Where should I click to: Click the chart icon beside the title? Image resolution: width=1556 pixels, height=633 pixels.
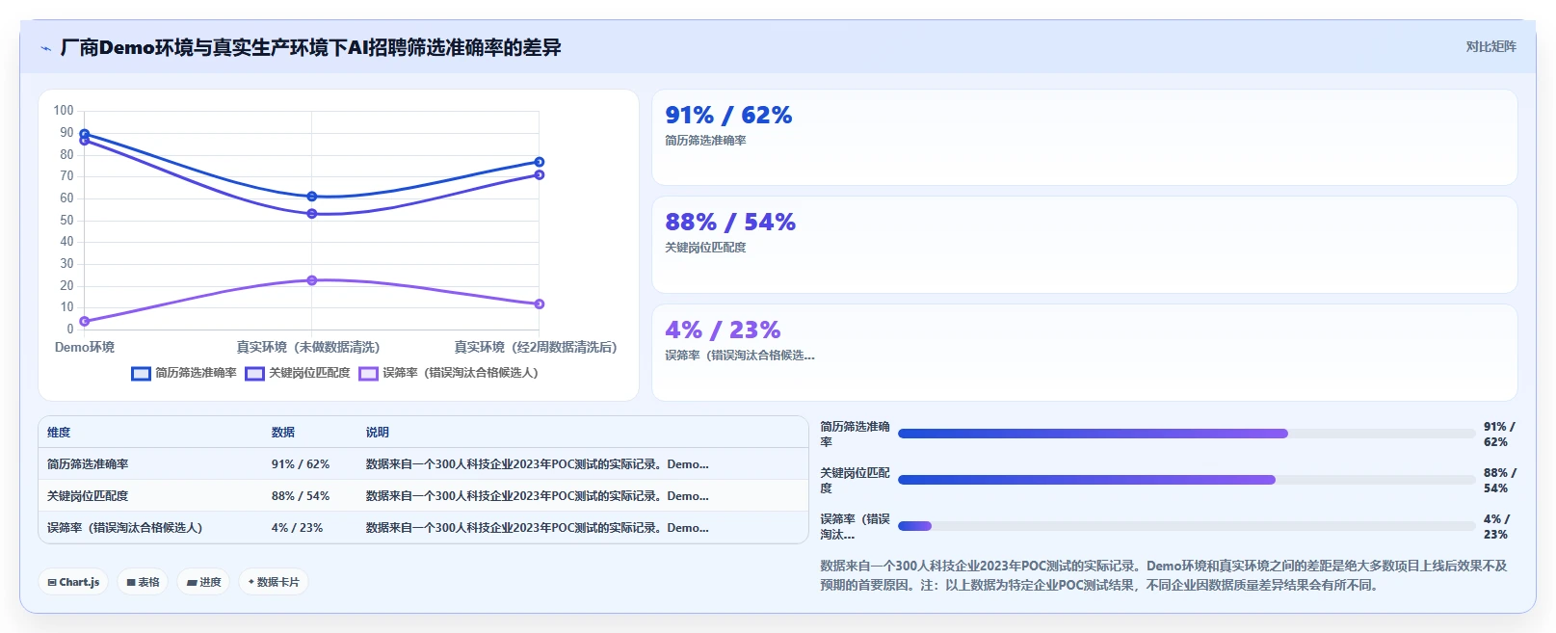[x=45, y=48]
